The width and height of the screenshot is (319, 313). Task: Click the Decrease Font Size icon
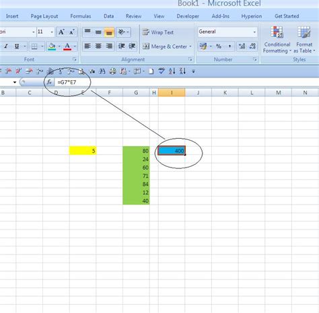click(72, 32)
